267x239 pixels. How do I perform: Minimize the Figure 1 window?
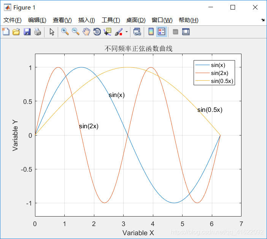211,7
